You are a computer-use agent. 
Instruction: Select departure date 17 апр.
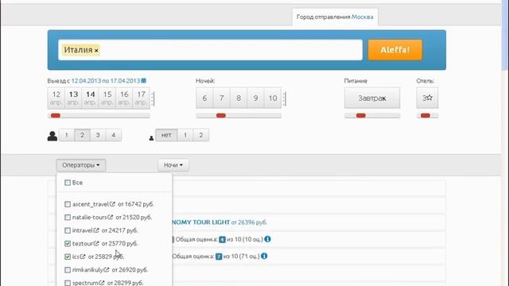point(142,98)
